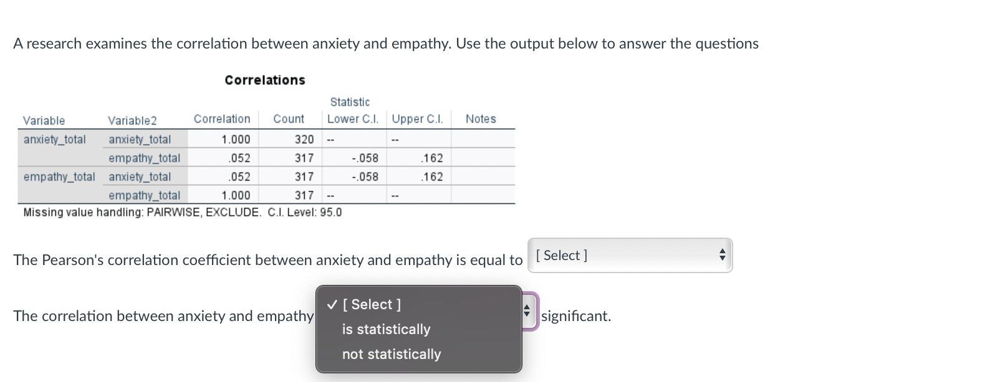Click the Statistic header above confidence intervals
Screen dimensions: 995x382
[x=349, y=101]
